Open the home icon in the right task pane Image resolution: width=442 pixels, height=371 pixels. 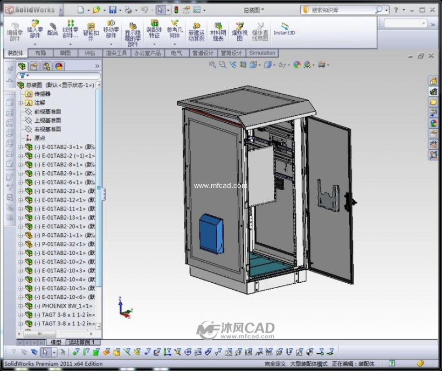click(433, 81)
